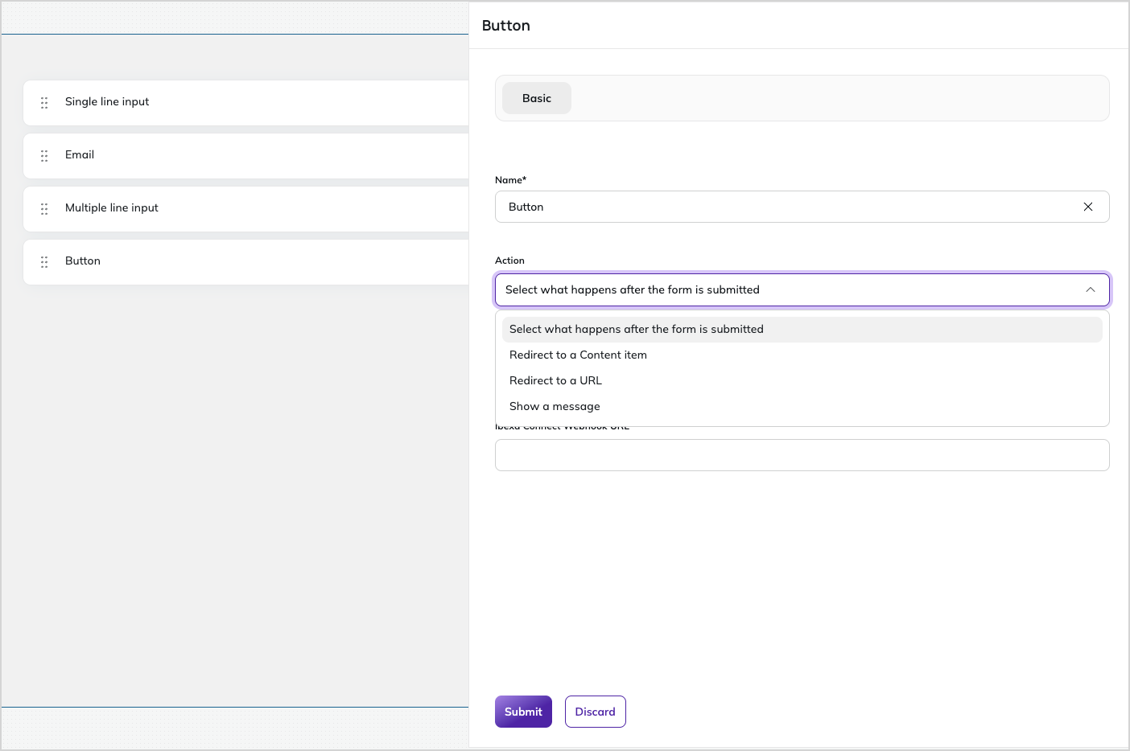This screenshot has height=751, width=1130.
Task: Click the Name* label
Action: (x=510, y=180)
